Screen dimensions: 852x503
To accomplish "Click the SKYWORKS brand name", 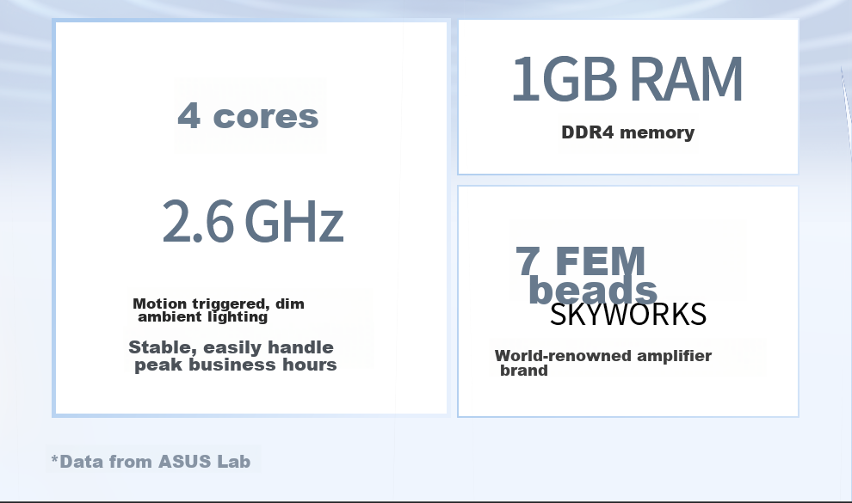I will pos(628,314).
